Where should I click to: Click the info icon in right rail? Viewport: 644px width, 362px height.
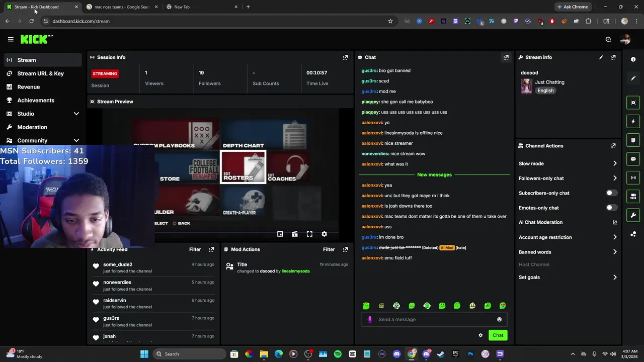633,59
